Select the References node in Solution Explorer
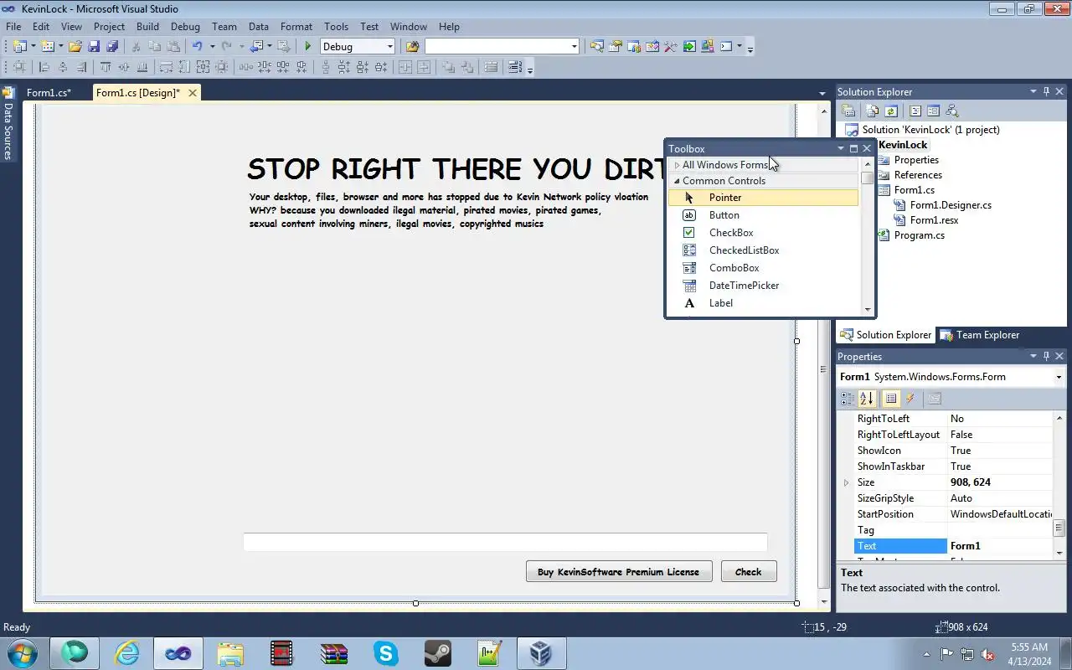1072x670 pixels. click(x=918, y=175)
